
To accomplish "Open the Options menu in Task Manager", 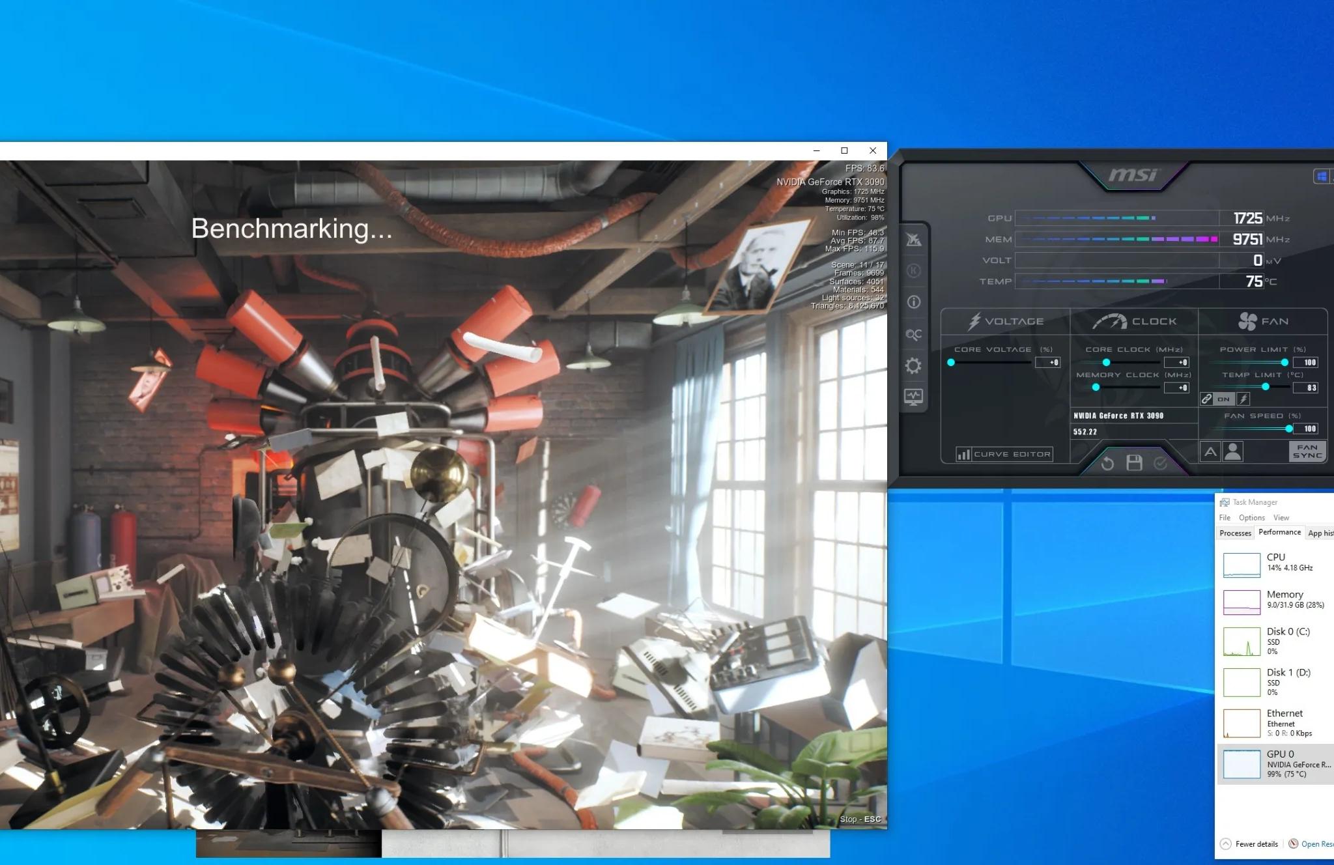I will [x=1251, y=518].
